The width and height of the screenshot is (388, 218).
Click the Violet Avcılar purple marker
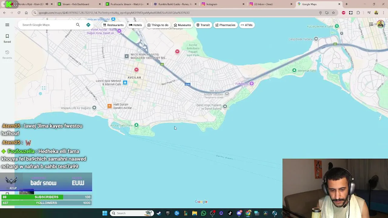119,31
